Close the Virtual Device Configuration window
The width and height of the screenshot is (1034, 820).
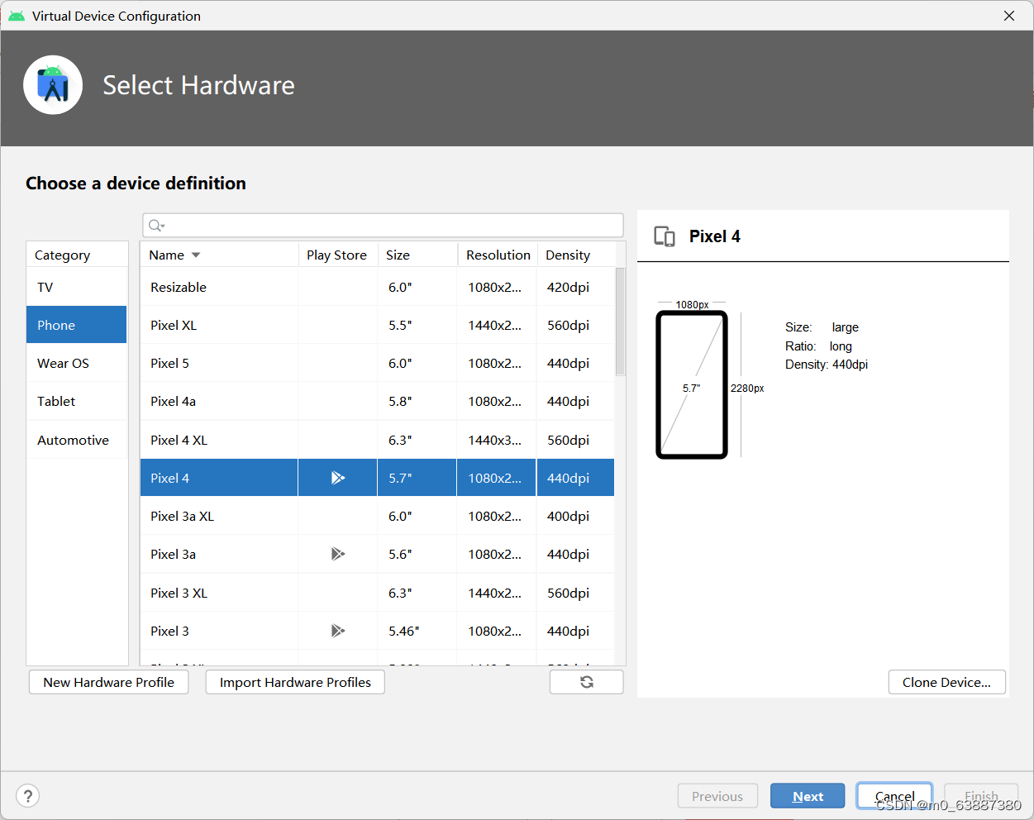pyautogui.click(x=1009, y=16)
